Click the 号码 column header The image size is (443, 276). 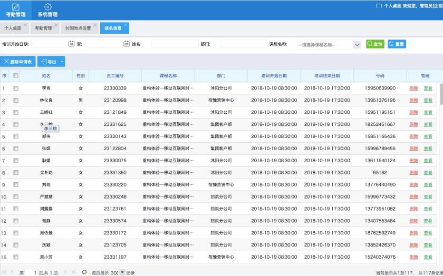[x=380, y=76]
